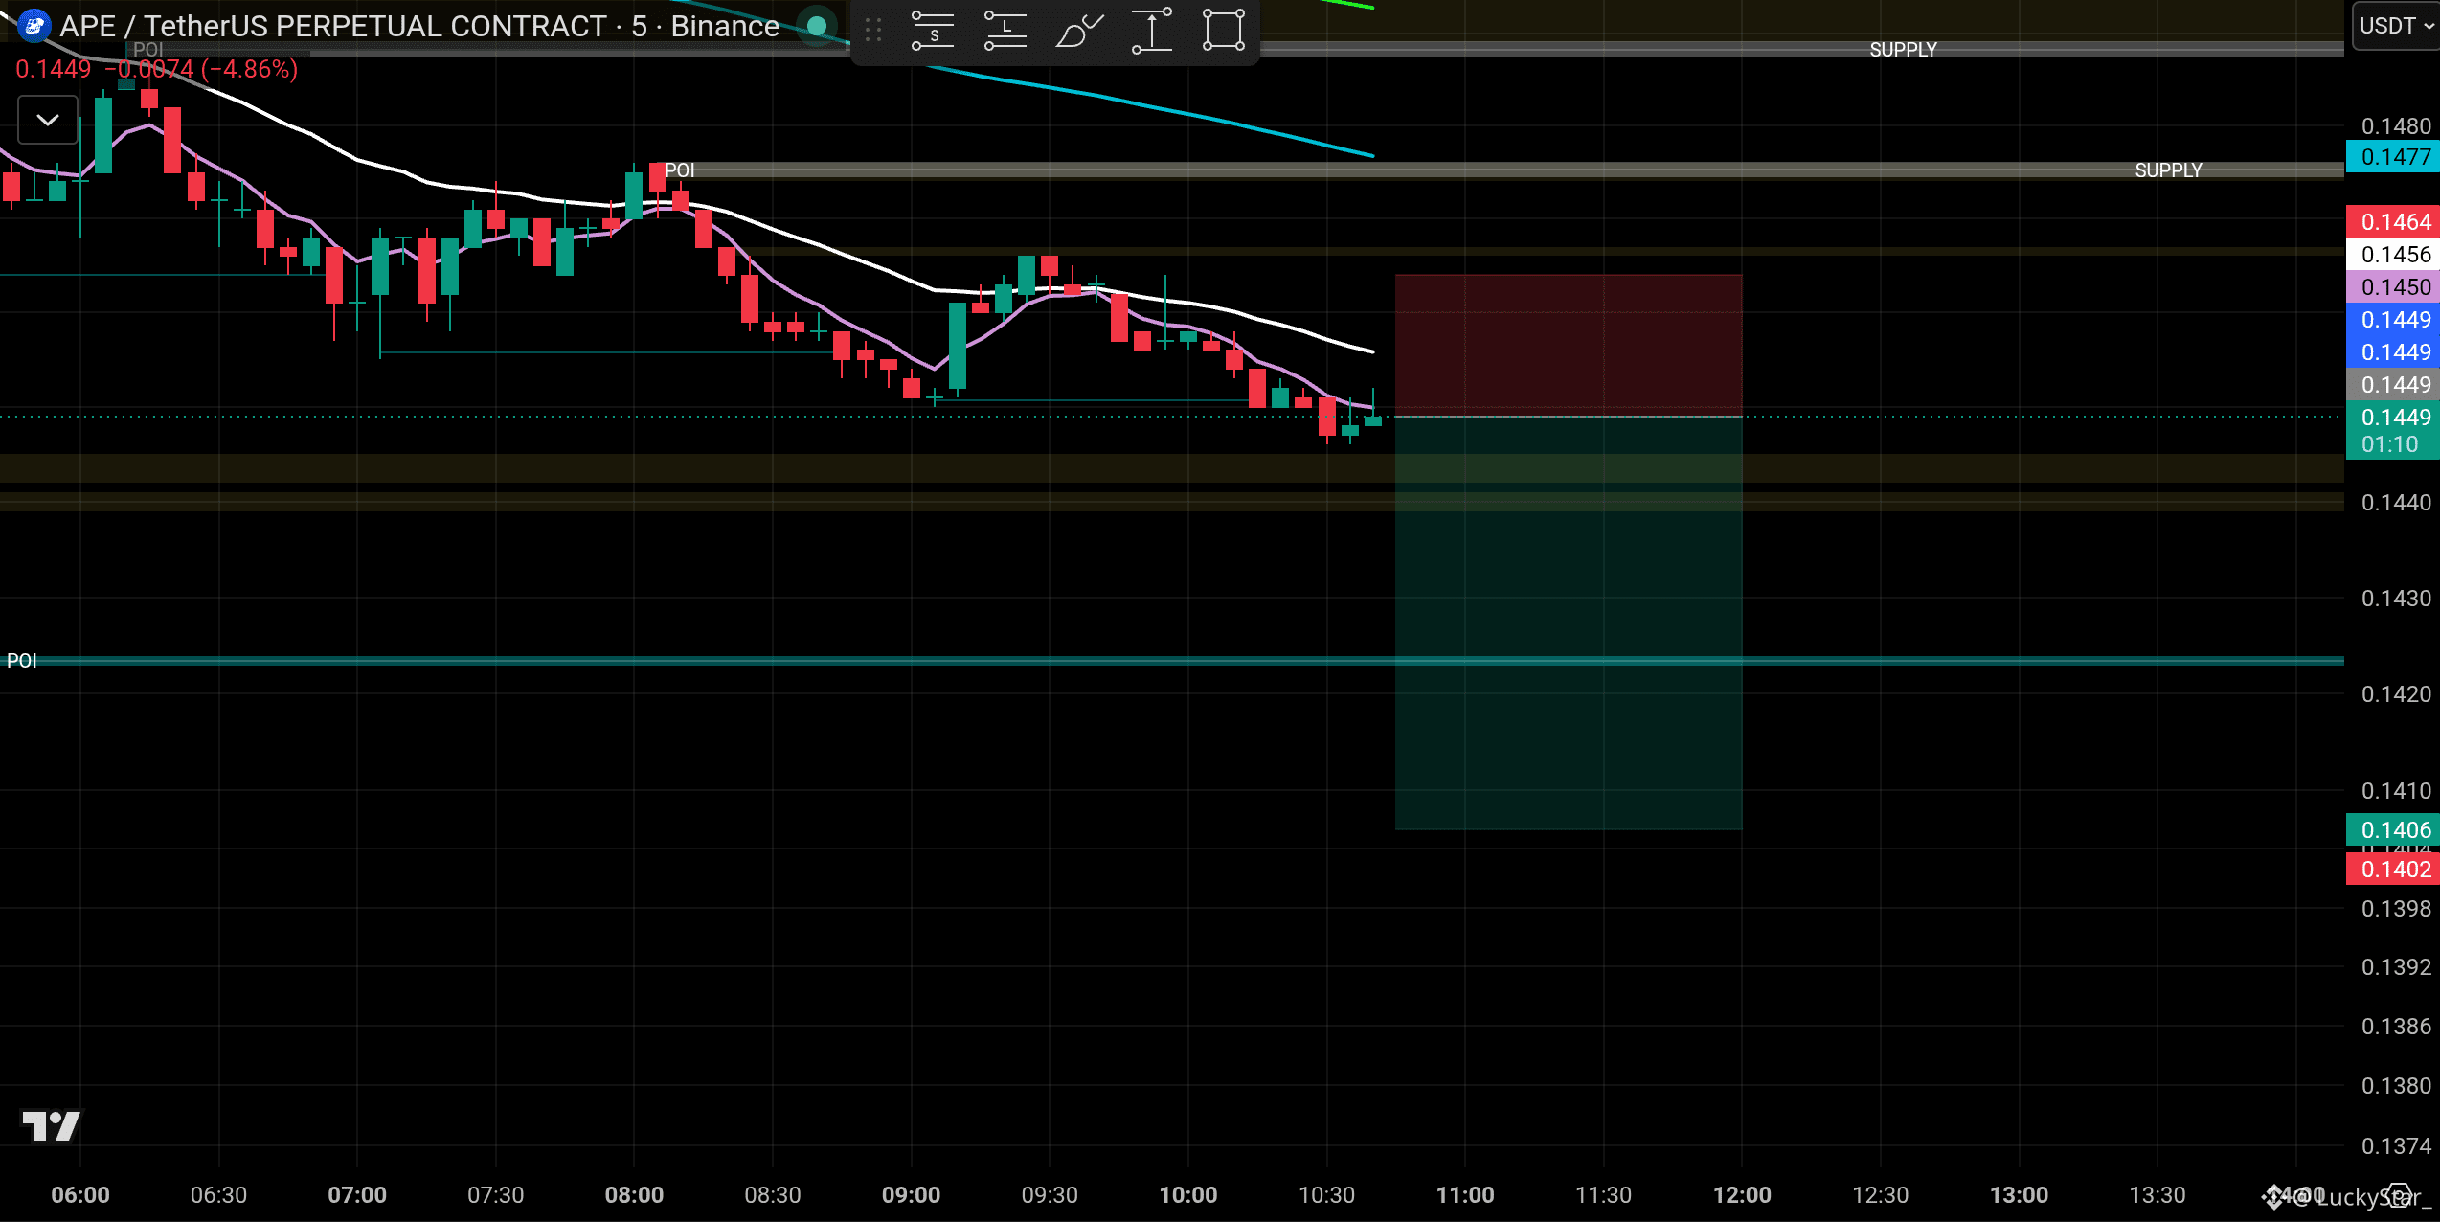
Task: Click the green 0.1406 target price label
Action: click(x=2393, y=830)
